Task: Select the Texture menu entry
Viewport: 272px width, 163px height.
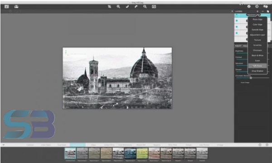Action: 257,40
